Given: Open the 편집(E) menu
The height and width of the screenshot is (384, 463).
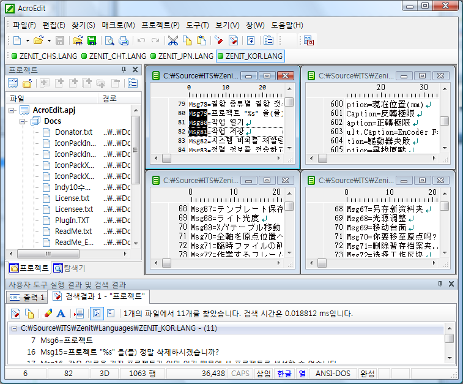Looking at the screenshot, I should (x=54, y=26).
